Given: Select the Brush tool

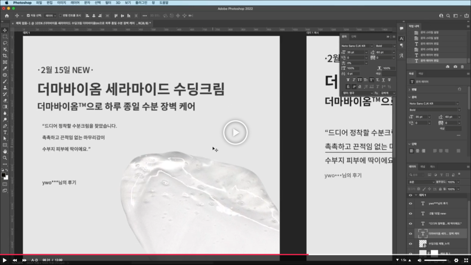Looking at the screenshot, I should (x=5, y=82).
